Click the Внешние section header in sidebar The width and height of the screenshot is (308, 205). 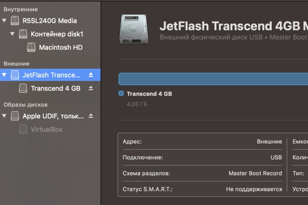click(16, 63)
